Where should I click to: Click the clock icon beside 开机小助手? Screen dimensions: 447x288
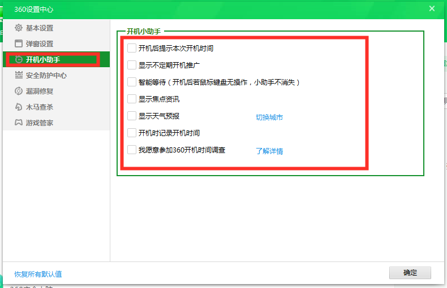19,59
